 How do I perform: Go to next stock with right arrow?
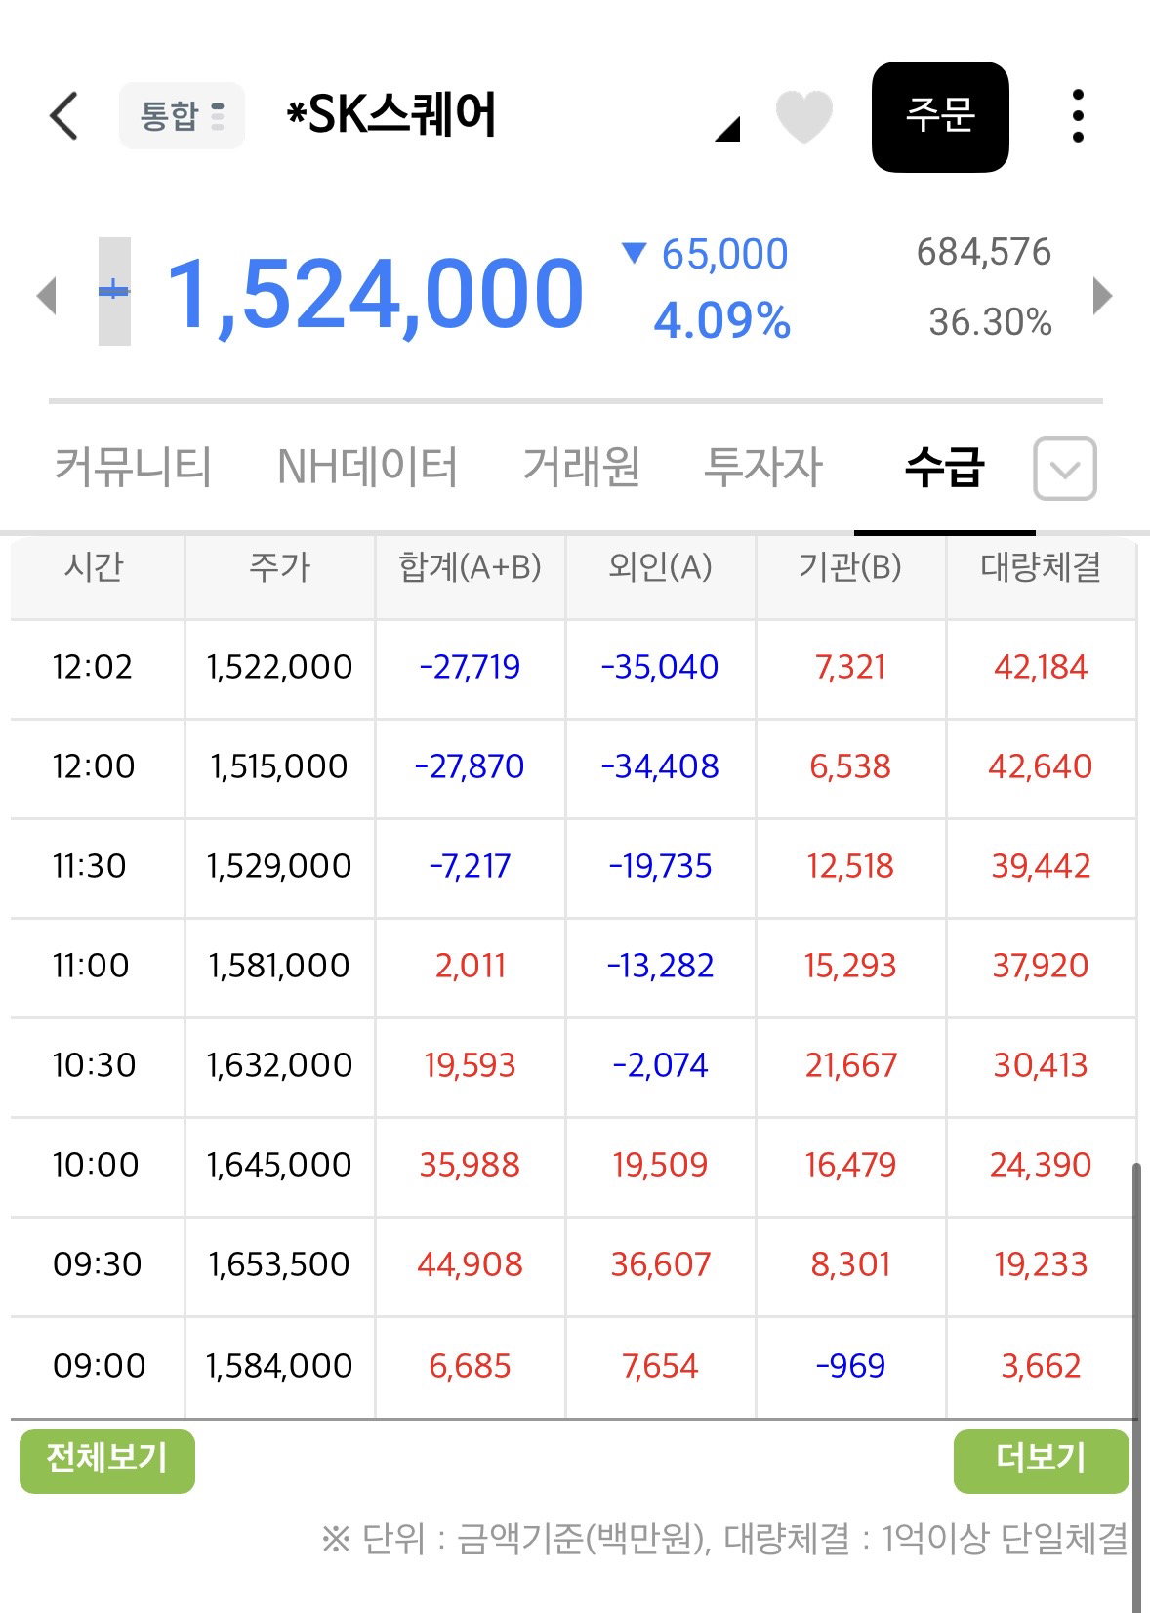1103,295
